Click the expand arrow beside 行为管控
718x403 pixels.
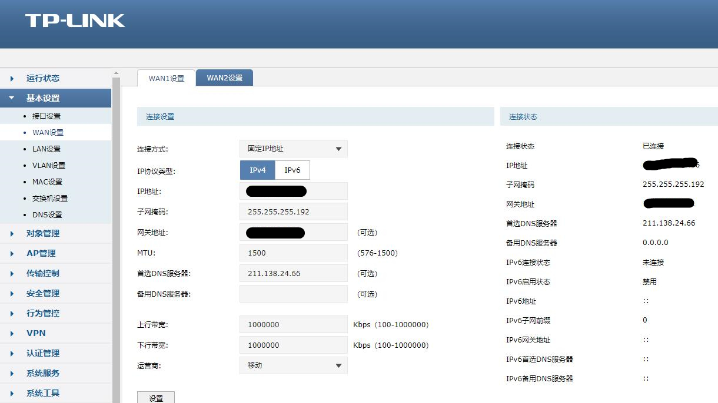tap(11, 313)
